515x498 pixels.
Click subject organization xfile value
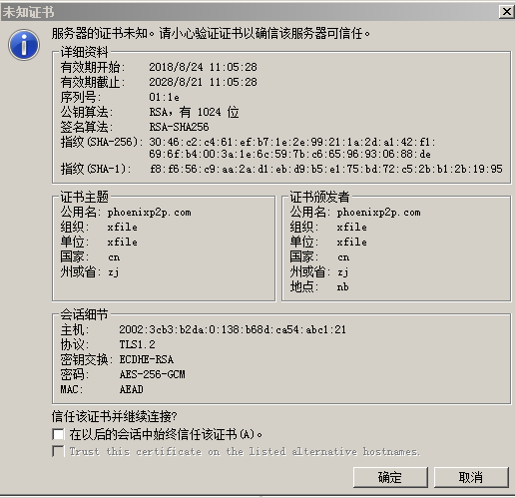[x=122, y=228]
